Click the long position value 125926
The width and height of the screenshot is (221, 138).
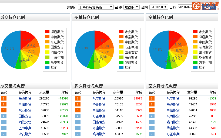coord(118,98)
